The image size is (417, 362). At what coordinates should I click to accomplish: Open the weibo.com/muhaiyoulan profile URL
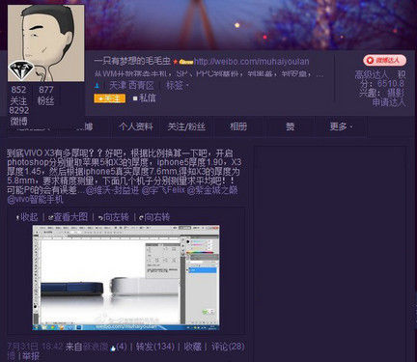tap(252, 61)
